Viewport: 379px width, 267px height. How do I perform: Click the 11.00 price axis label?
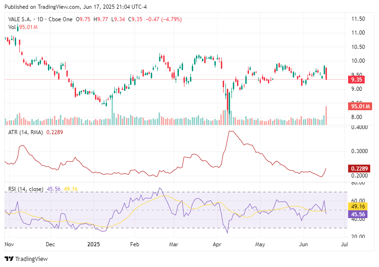[358, 33]
